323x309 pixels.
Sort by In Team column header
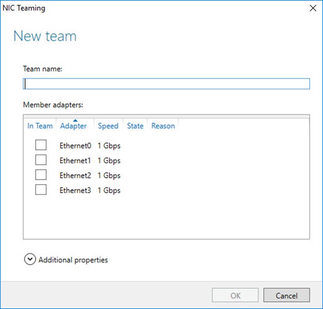click(40, 126)
